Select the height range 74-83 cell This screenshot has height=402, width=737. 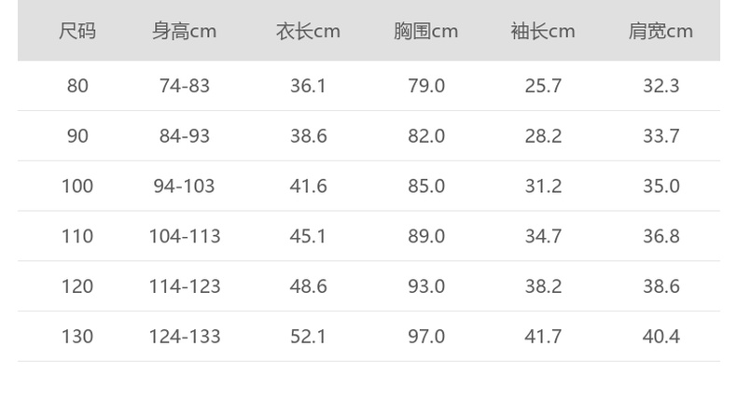[185, 86]
